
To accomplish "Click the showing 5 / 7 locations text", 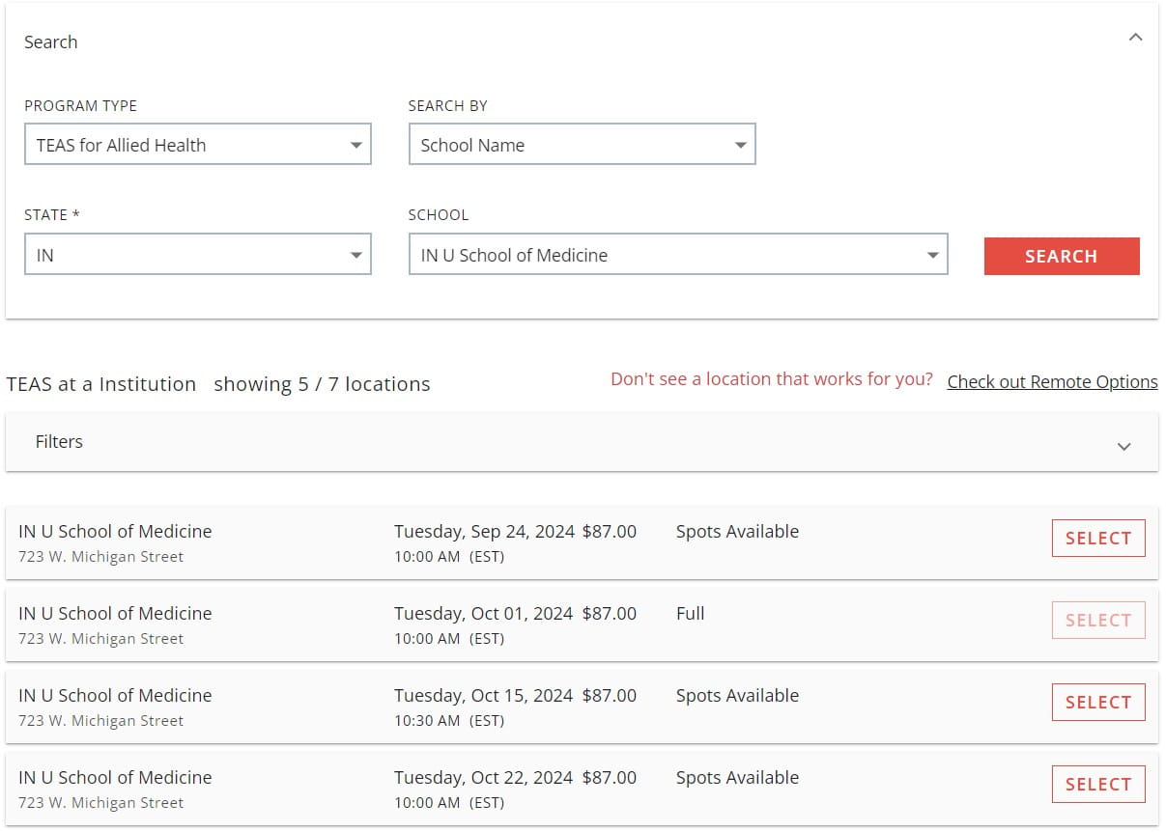I will pyautogui.click(x=322, y=384).
